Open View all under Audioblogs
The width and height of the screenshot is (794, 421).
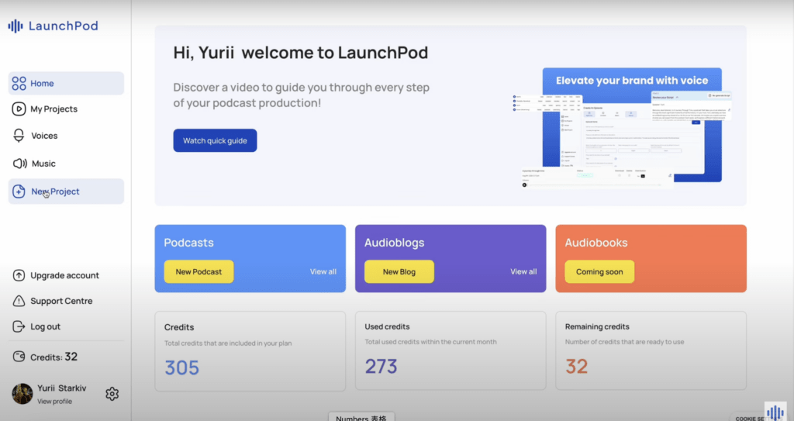[x=523, y=271]
